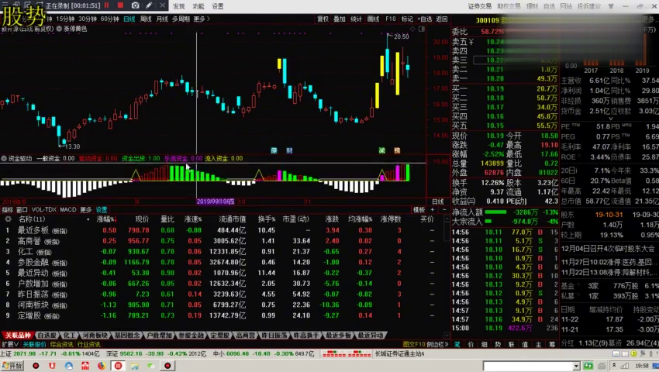Select the 自选股 bottom tab
This screenshot has height=372, width=659.
tap(47, 335)
